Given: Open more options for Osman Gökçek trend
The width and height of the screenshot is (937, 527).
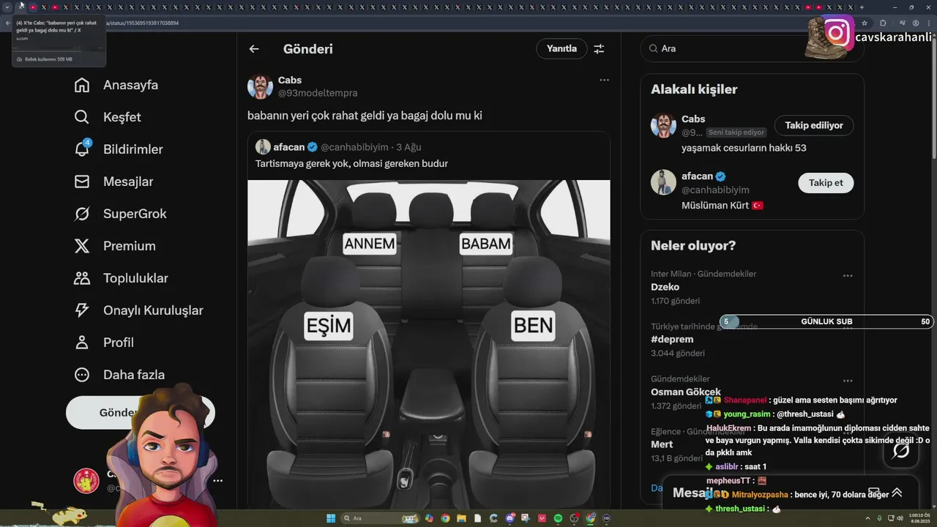Looking at the screenshot, I should [x=847, y=381].
